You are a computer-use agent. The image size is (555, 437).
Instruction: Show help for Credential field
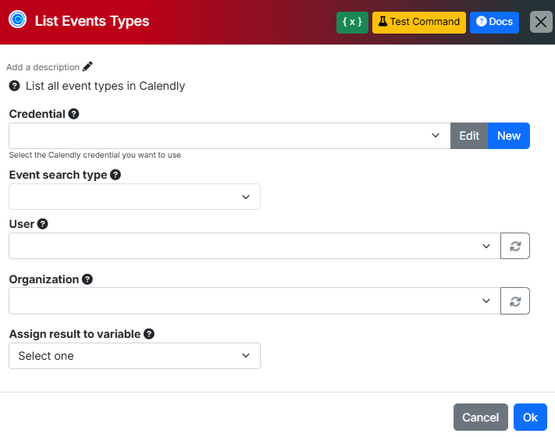[74, 114]
